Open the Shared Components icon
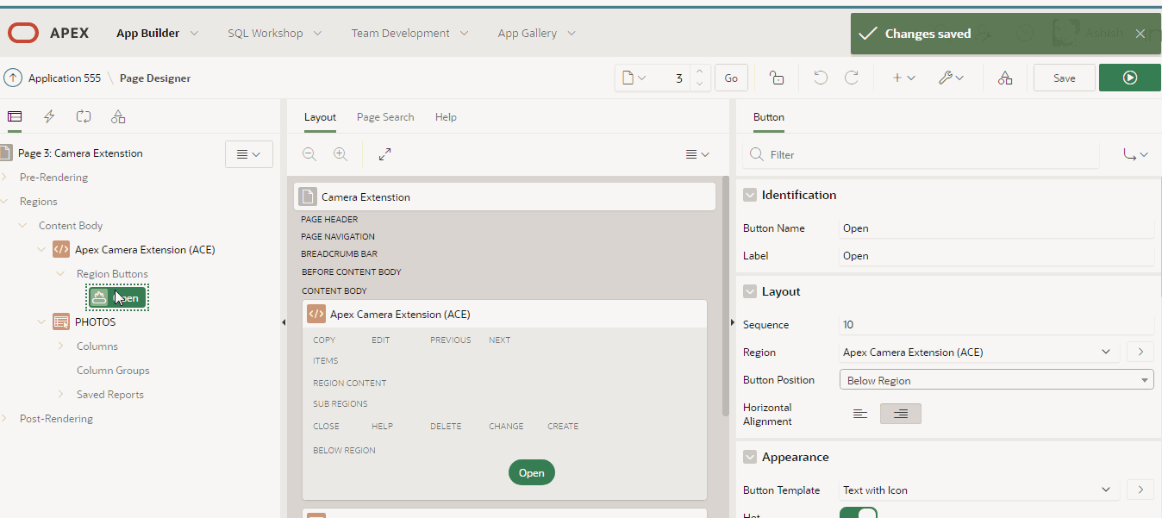Image resolution: width=1162 pixels, height=518 pixels. (1005, 78)
